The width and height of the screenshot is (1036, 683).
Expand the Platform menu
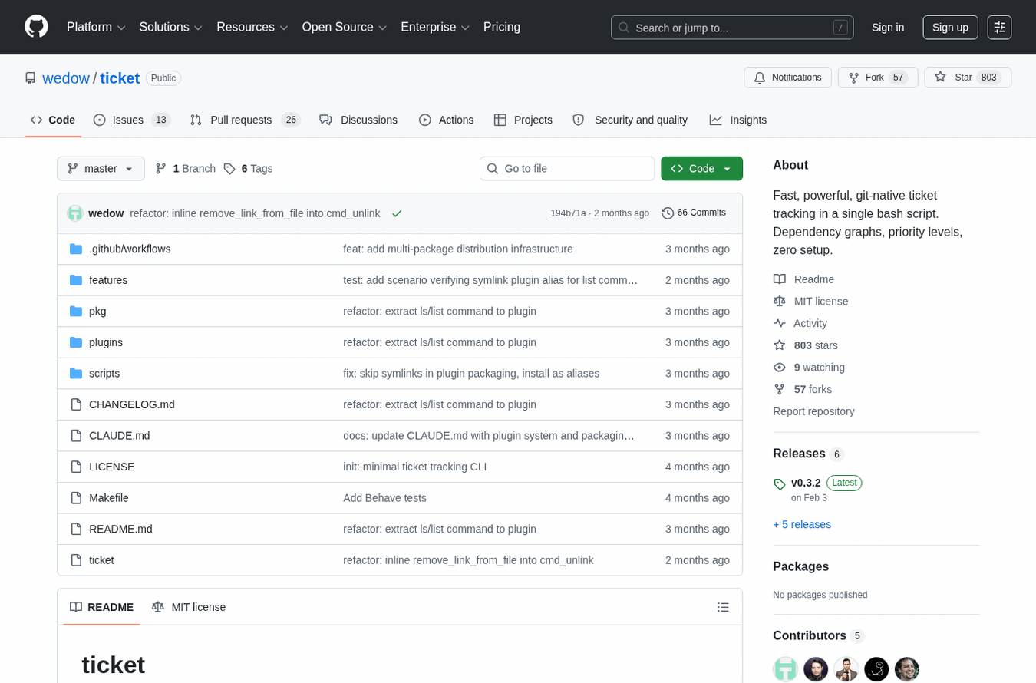(96, 27)
